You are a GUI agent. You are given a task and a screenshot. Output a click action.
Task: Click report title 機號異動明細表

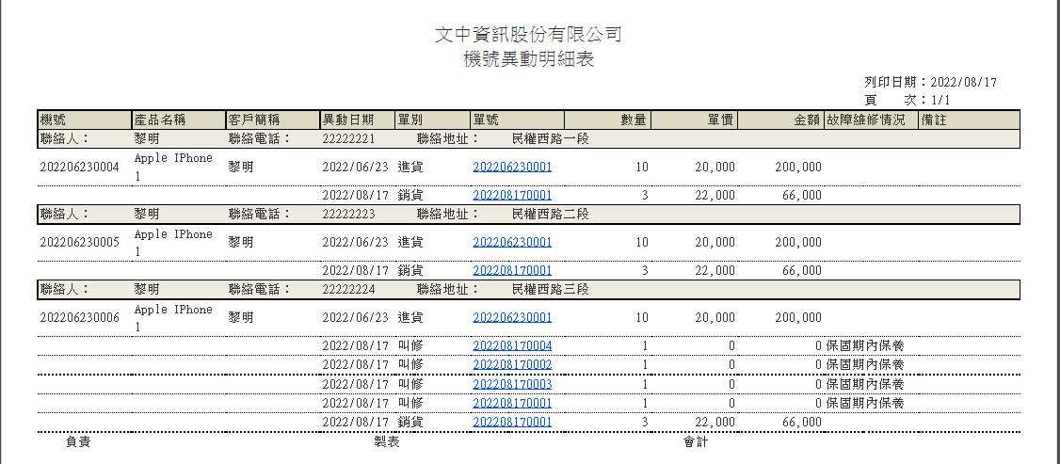coord(529,59)
